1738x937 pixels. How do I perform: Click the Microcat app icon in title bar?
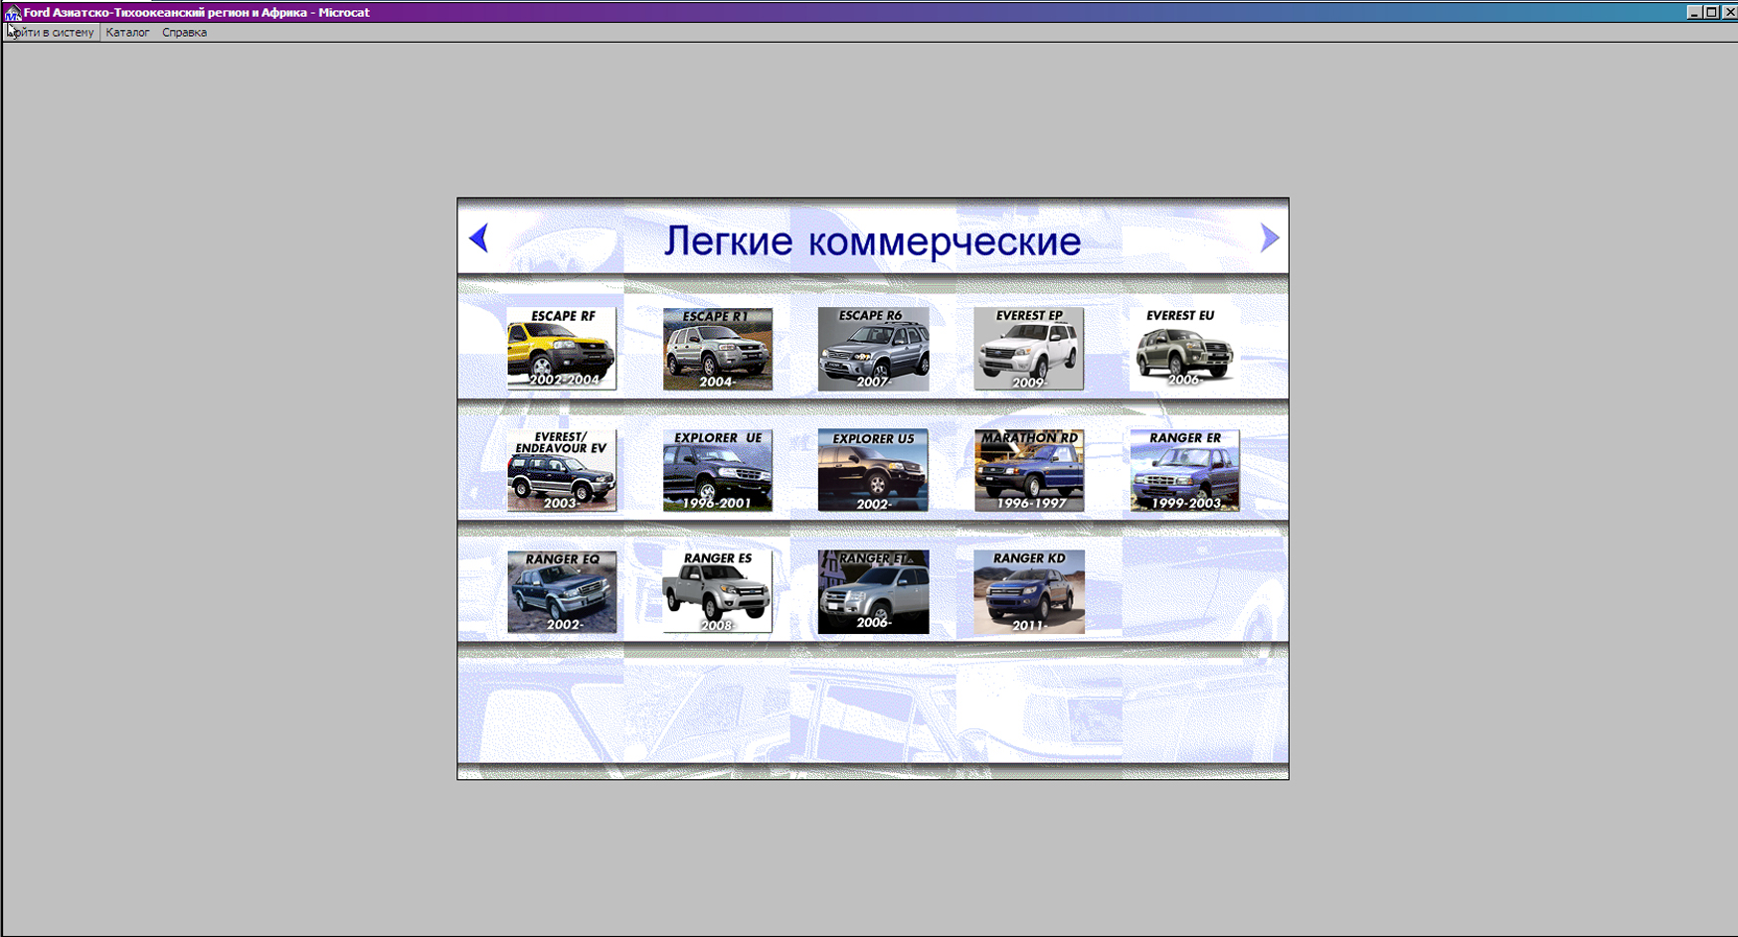tap(12, 13)
